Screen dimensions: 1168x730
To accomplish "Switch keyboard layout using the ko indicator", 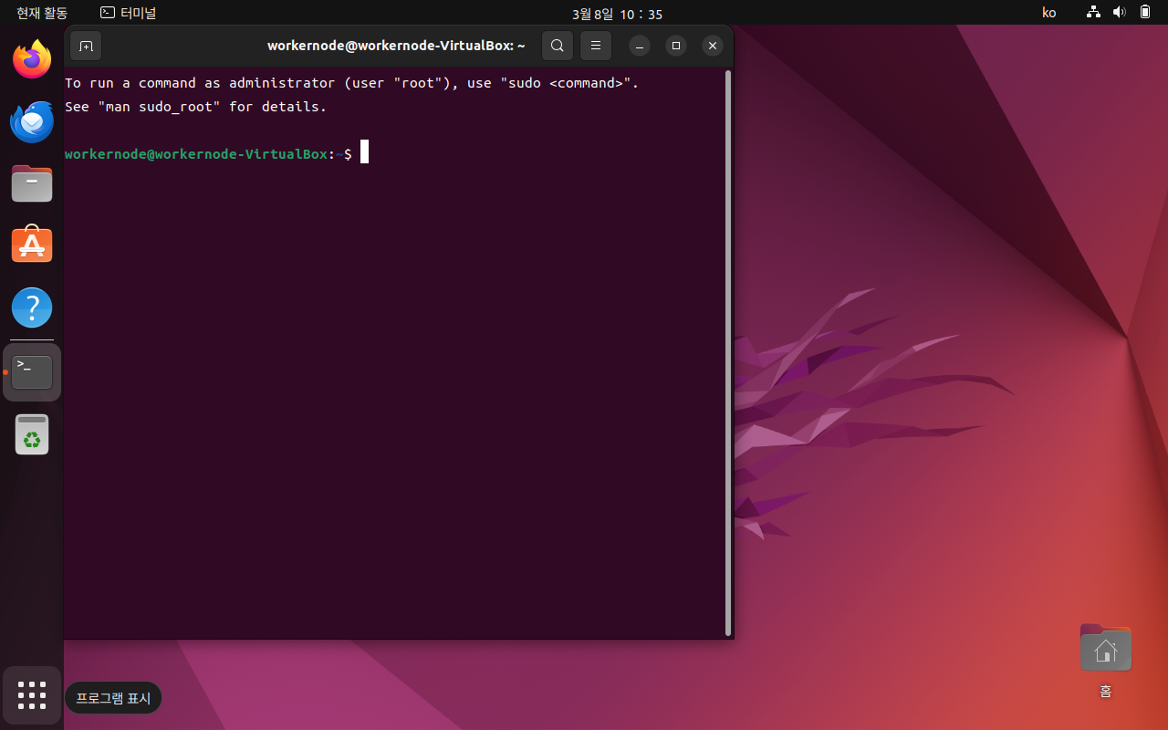I will [1048, 13].
